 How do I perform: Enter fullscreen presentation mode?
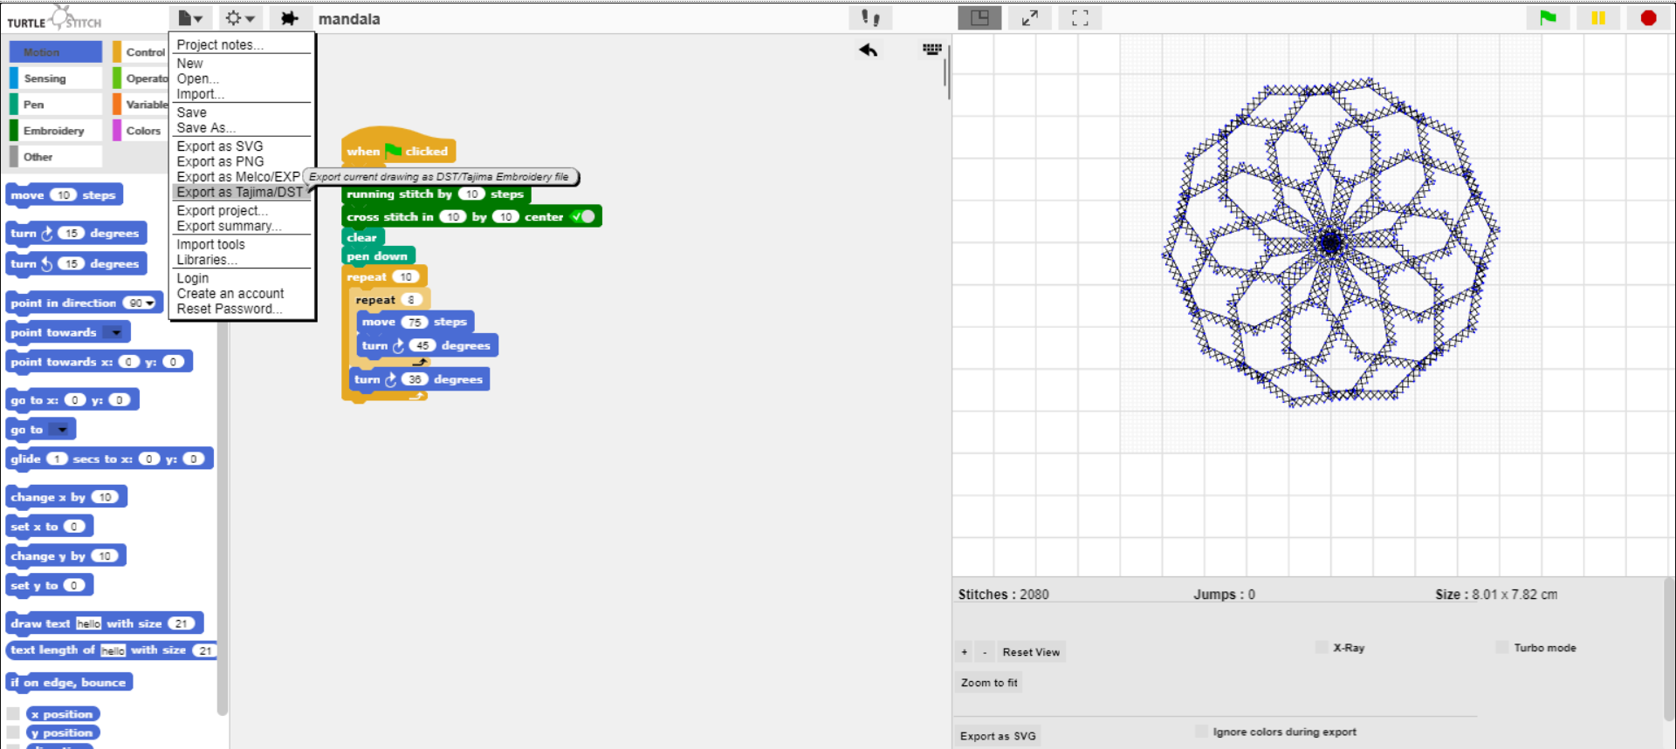(1080, 17)
